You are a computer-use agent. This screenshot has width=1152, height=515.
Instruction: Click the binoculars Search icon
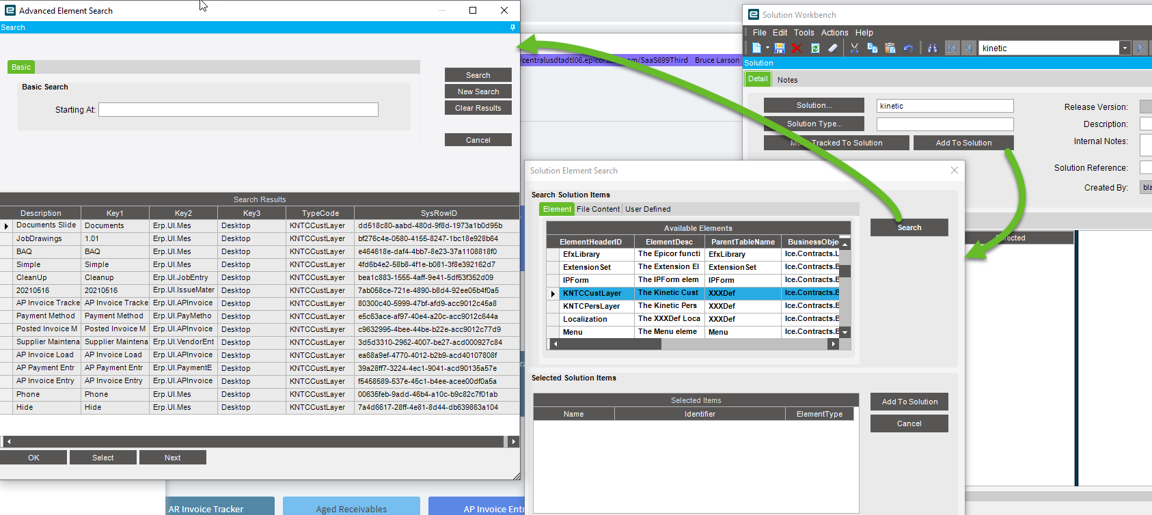[x=933, y=48]
